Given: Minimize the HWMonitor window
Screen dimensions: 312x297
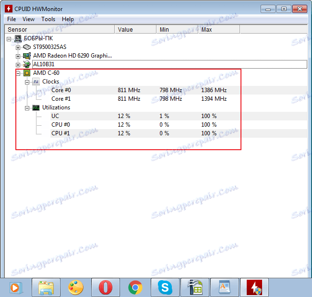Looking at the screenshot, I should click(x=268, y=9).
